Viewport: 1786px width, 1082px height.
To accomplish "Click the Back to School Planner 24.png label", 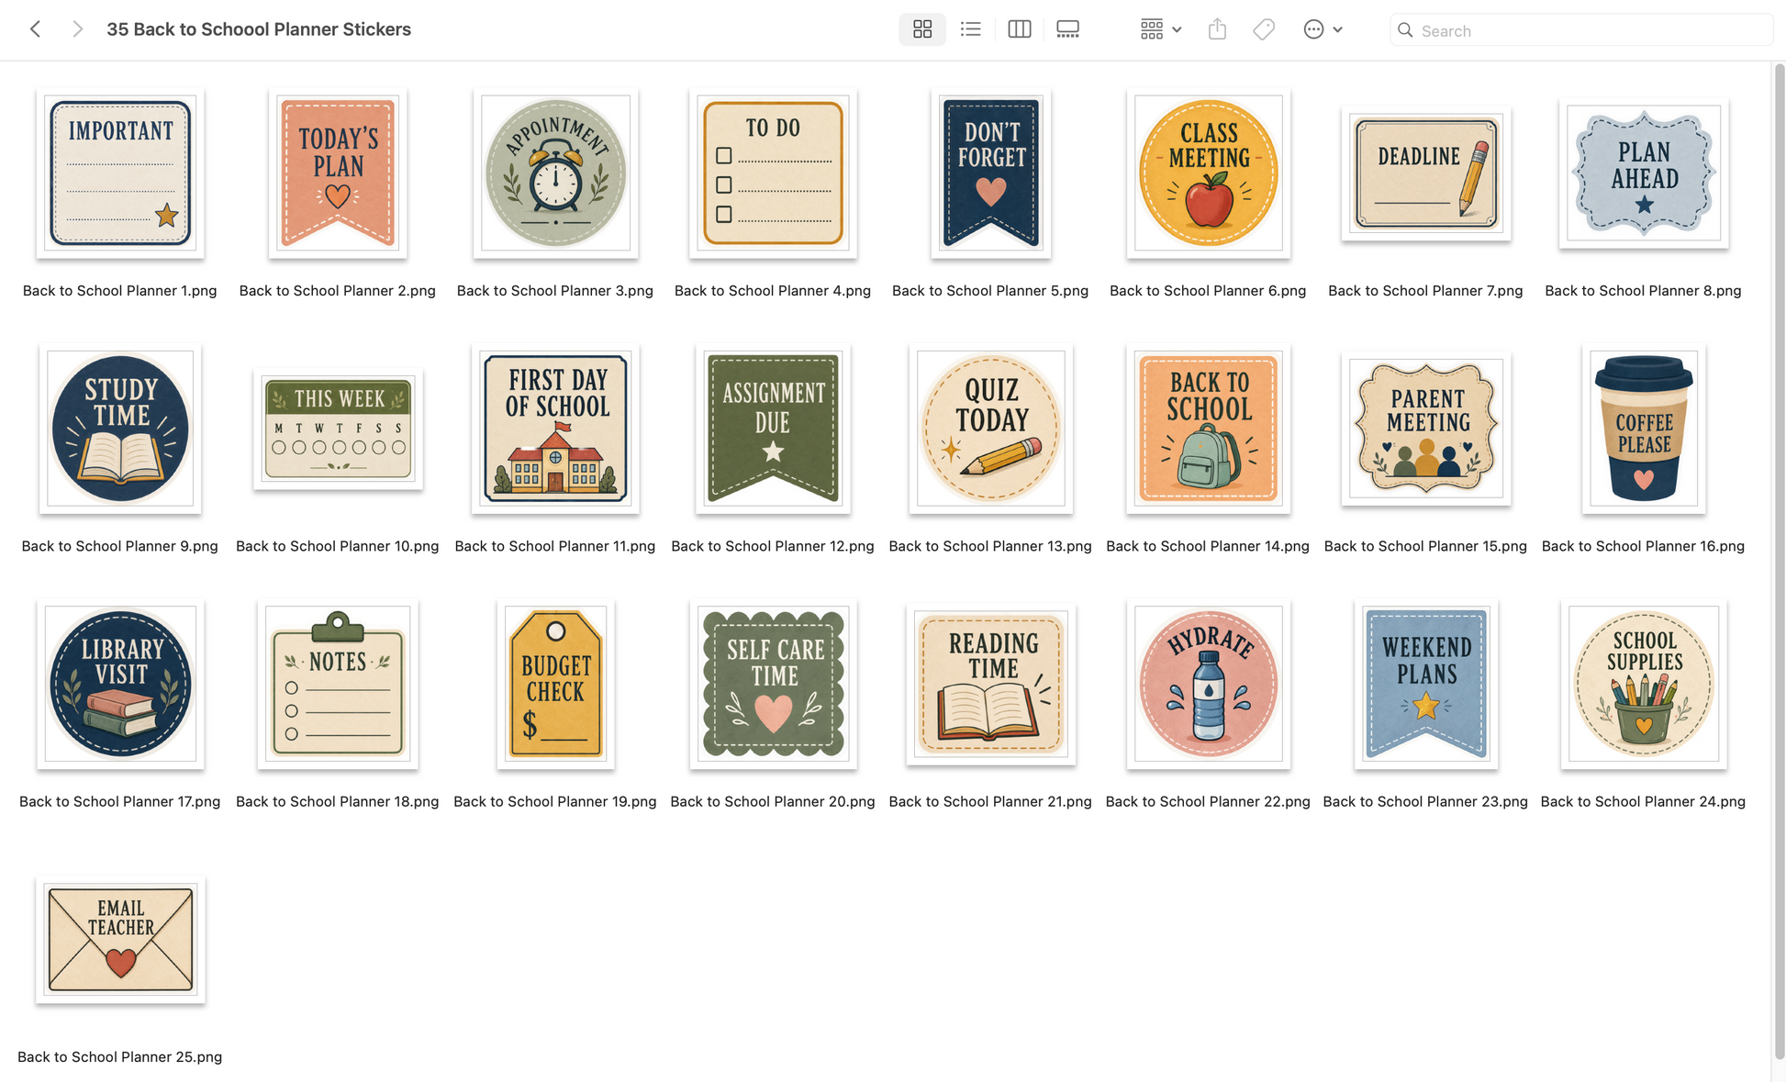I will coord(1643,801).
